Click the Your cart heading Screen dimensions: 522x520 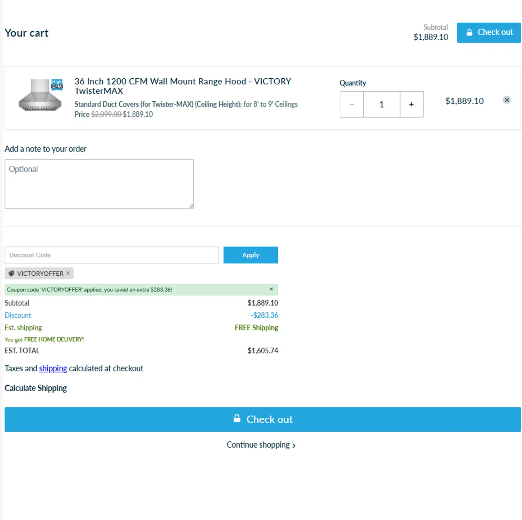[26, 33]
